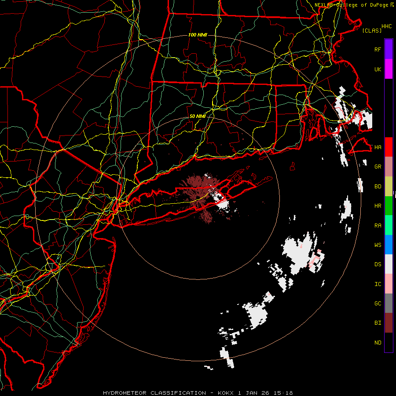This screenshot has width=396, height=396.
Task: Click the gray GC legend swatch
Action: coord(389,303)
